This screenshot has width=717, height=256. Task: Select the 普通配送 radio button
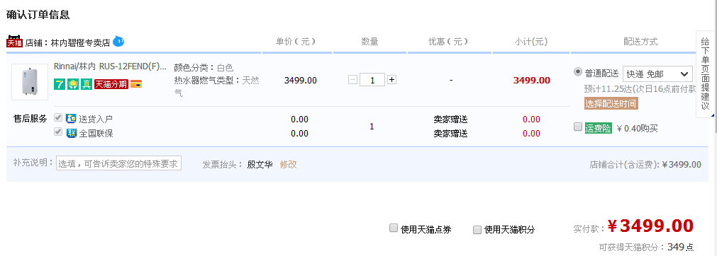click(578, 72)
